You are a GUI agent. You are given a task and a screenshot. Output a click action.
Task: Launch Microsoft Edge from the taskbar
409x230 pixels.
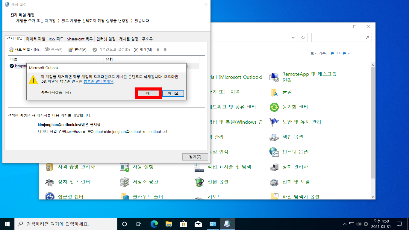(x=154, y=224)
